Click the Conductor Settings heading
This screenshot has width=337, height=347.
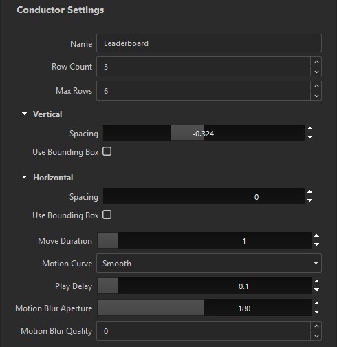(61, 10)
